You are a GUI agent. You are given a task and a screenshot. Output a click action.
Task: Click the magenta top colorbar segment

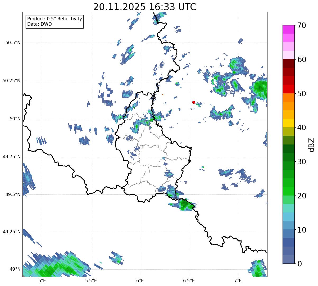[288, 29]
